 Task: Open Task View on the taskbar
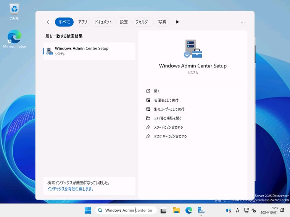coord(163,210)
